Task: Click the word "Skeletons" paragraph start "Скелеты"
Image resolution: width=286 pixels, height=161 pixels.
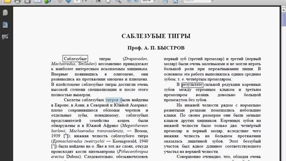Action: [x=72, y=100]
